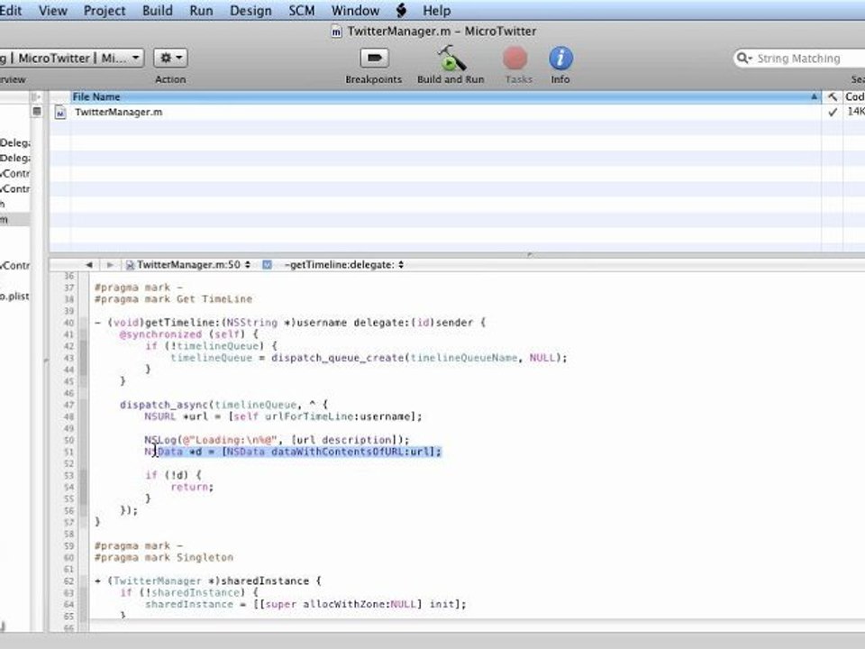Open the Run menu
Screen dimensions: 865x649
(201, 11)
